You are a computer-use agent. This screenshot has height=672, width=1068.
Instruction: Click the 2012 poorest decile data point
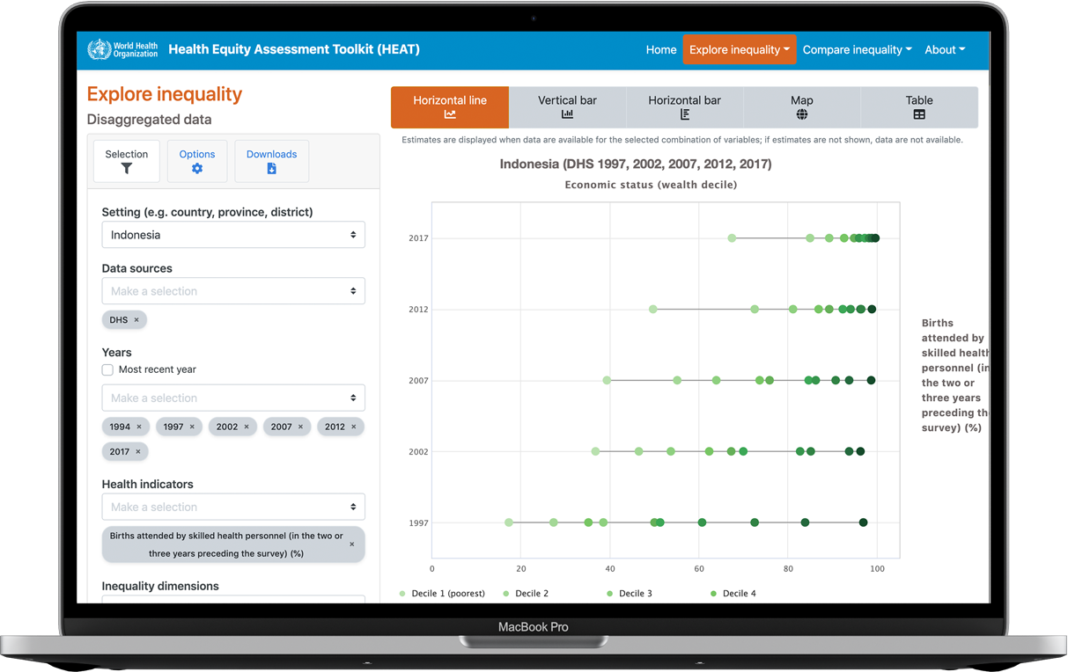pyautogui.click(x=653, y=310)
